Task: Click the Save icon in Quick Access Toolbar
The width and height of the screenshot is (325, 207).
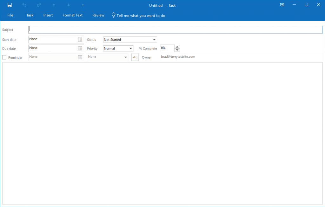Action: [9, 5]
